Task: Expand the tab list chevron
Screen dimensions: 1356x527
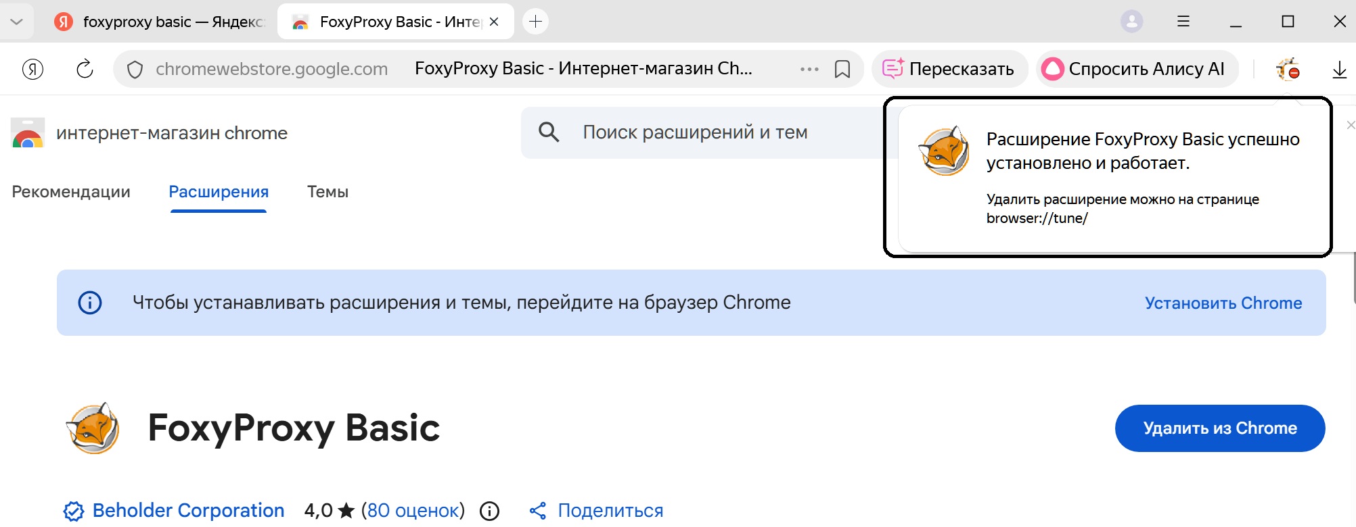Action: (x=17, y=22)
